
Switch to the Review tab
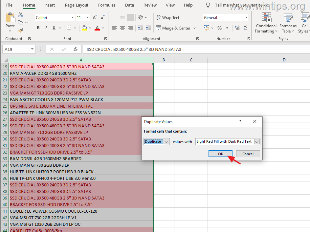pos(150,5)
